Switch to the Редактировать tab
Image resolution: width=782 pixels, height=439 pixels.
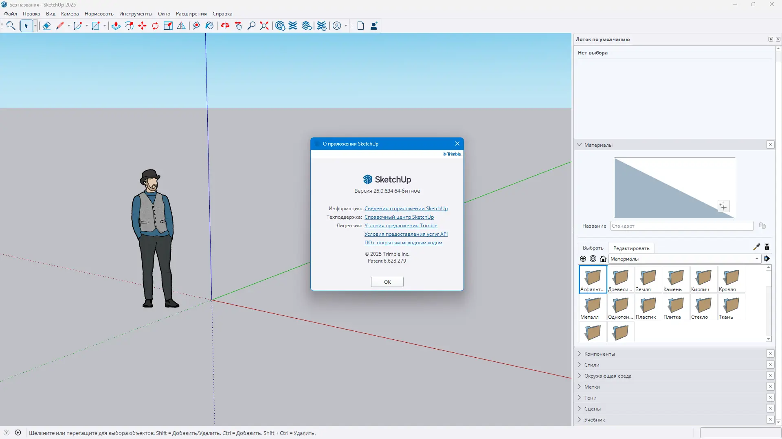coord(631,248)
